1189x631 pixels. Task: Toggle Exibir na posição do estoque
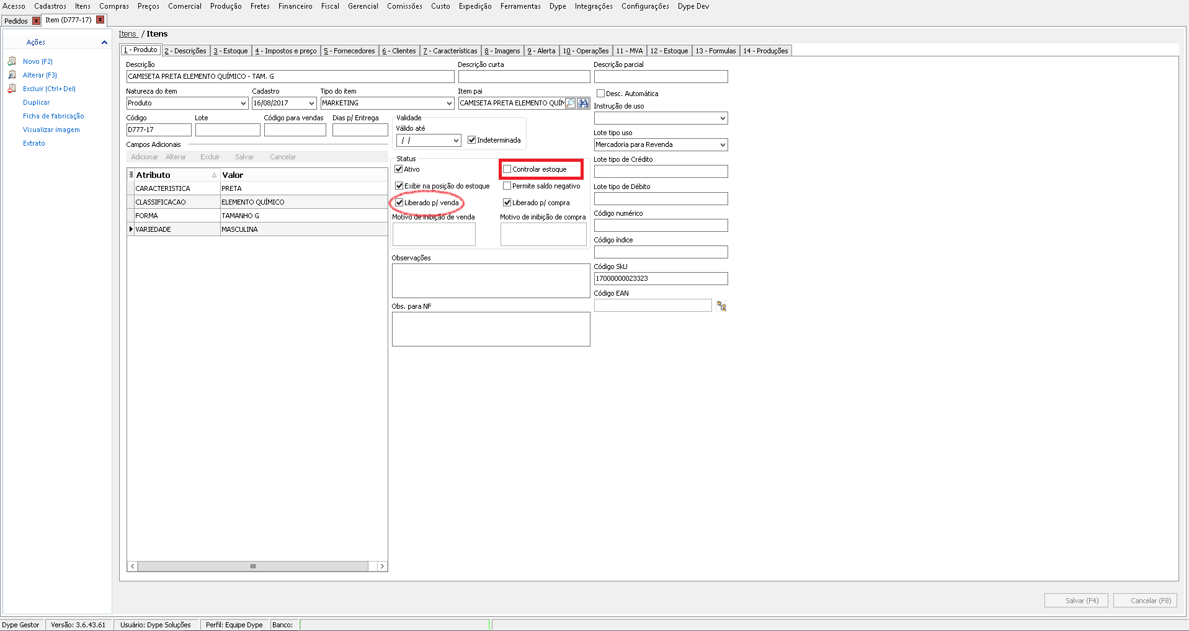coord(399,186)
